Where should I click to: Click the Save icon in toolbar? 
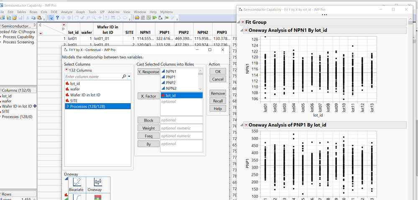21,18
